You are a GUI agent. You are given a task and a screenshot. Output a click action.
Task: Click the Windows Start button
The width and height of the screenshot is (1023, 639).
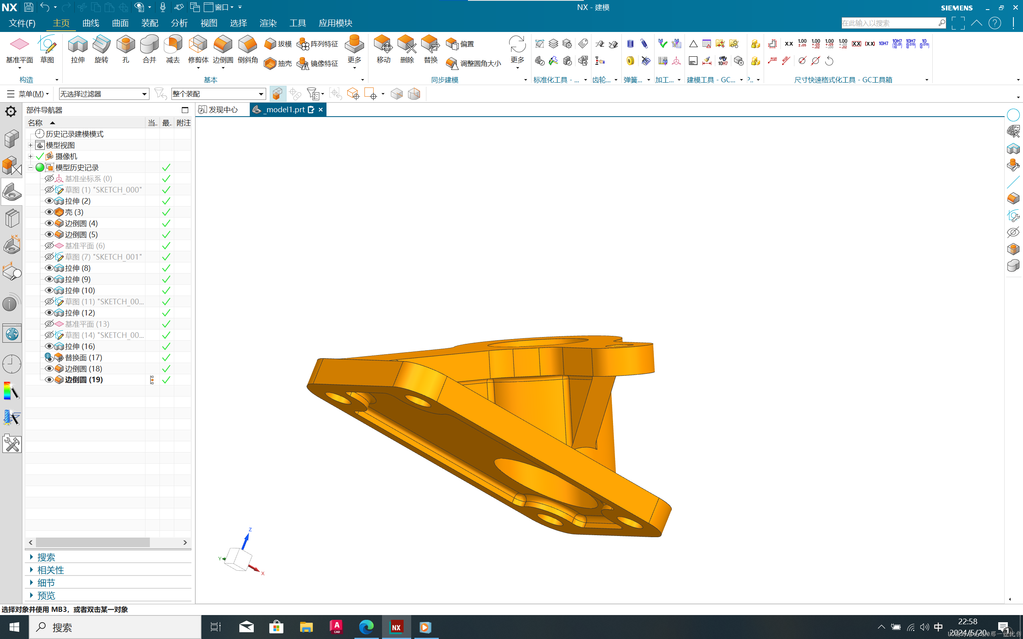pyautogui.click(x=14, y=627)
